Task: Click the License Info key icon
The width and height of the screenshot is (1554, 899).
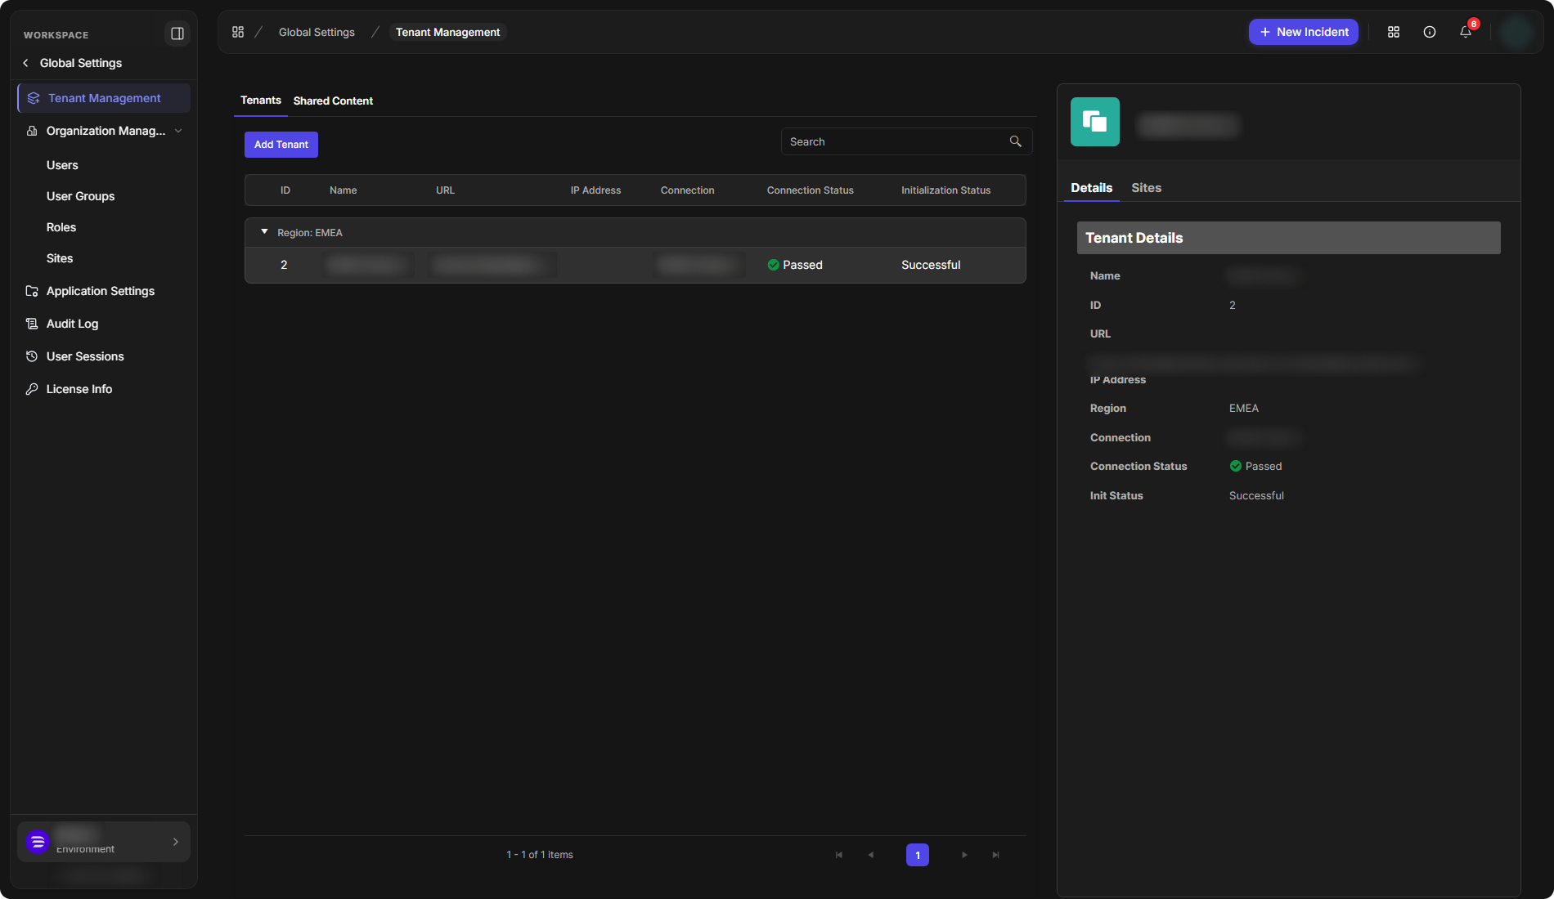Action: (32, 389)
